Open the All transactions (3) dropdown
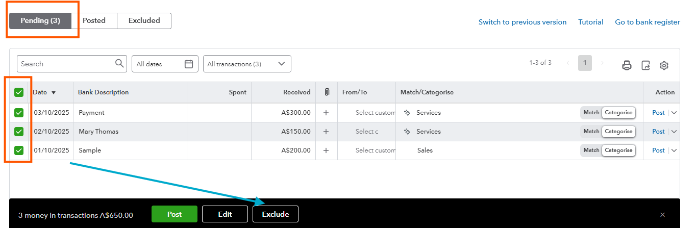697x228 pixels. (247, 64)
